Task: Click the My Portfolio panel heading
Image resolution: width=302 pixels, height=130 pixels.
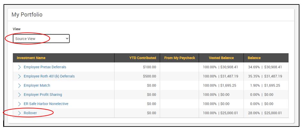Action: [x=27, y=15]
